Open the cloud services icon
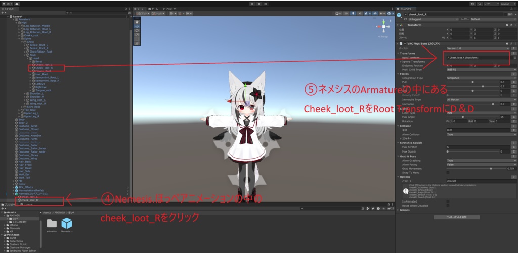518x253 pixels. [x=17, y=4]
